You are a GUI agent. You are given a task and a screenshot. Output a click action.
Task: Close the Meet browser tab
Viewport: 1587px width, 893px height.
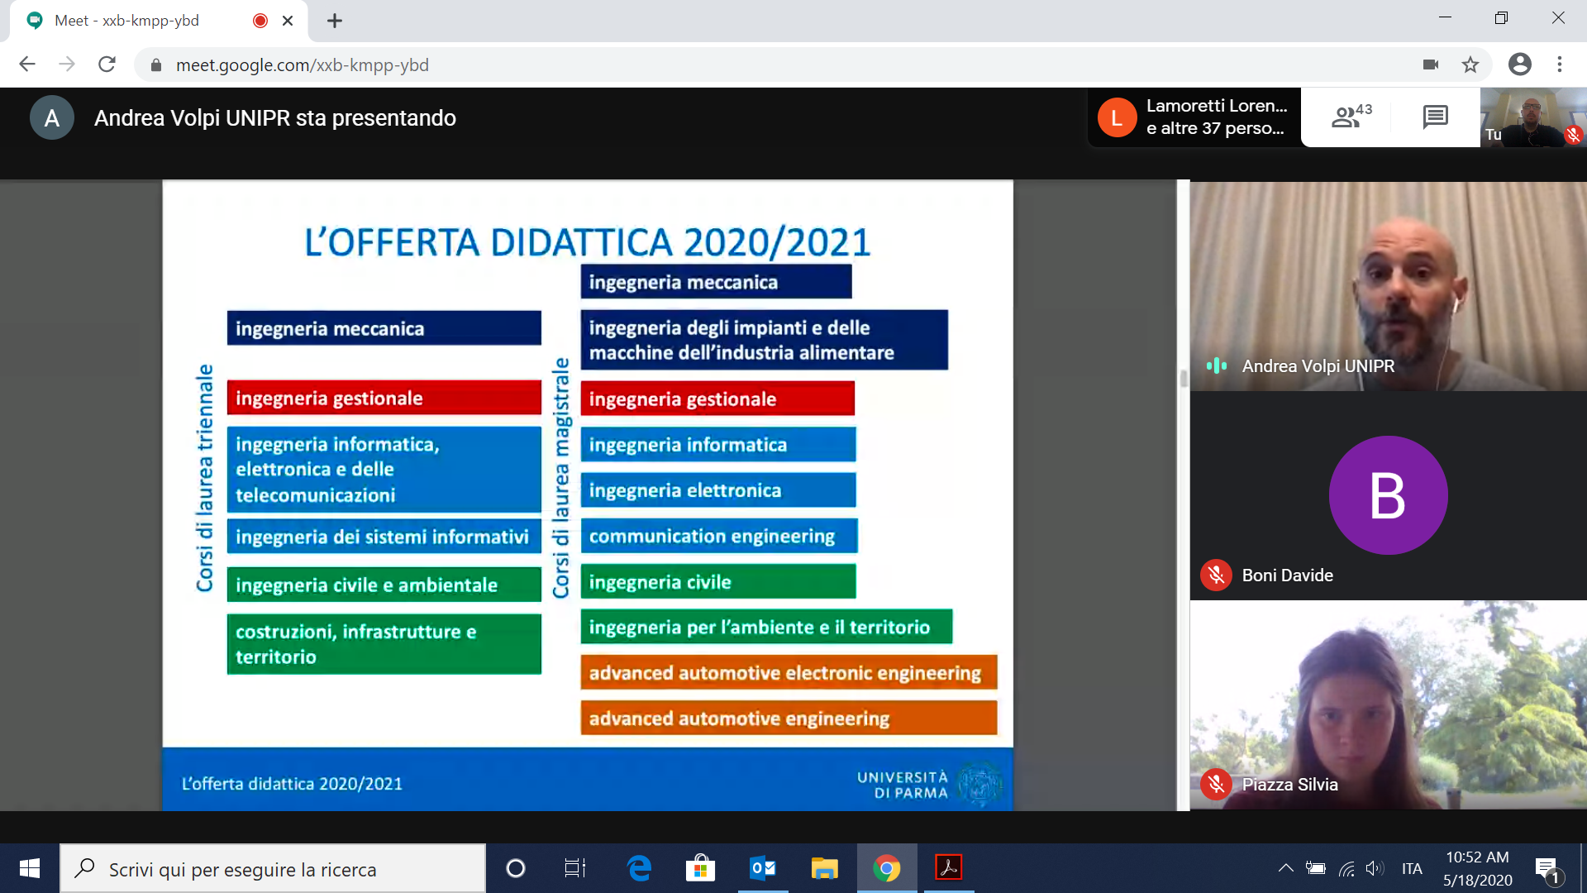(288, 21)
